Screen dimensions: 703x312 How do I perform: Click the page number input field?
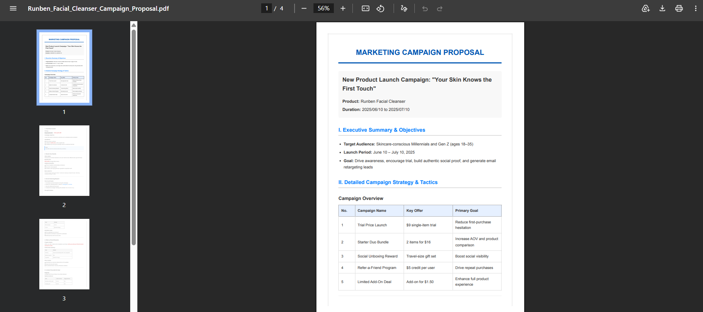(x=266, y=9)
